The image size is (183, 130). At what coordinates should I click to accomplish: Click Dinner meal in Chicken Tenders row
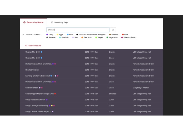tap(111, 88)
